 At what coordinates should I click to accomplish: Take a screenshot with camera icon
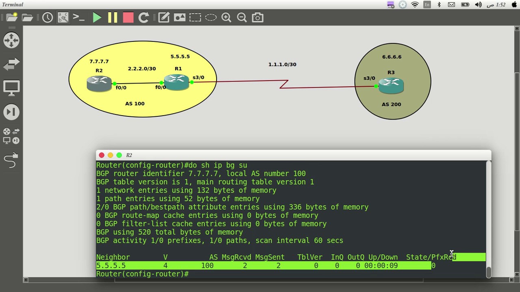[x=258, y=17]
